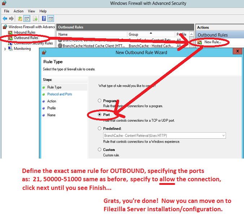Sort rules by the Name column header
Screen dimensions: 244x217
(x=92, y=34)
